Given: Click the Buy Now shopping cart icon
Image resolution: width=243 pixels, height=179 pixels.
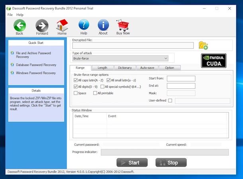Looking at the screenshot, I should tap(123, 25).
